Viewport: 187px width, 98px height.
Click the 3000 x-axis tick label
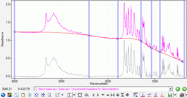coord(61,81)
